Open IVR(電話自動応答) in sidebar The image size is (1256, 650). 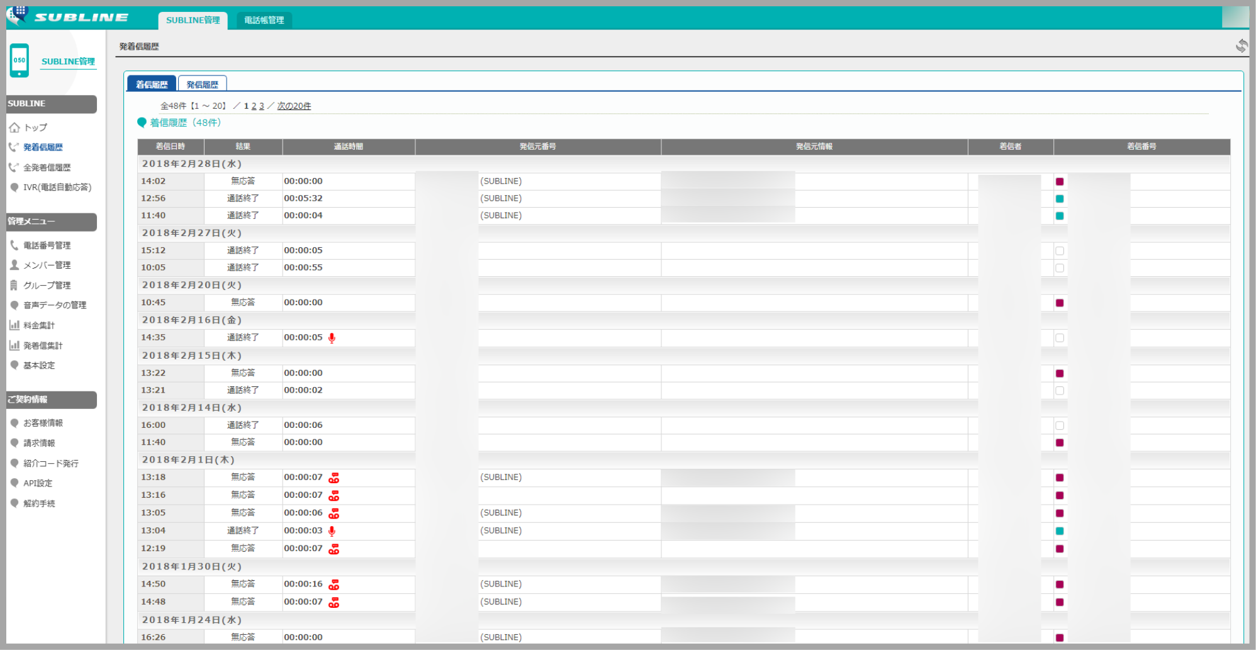pos(57,188)
